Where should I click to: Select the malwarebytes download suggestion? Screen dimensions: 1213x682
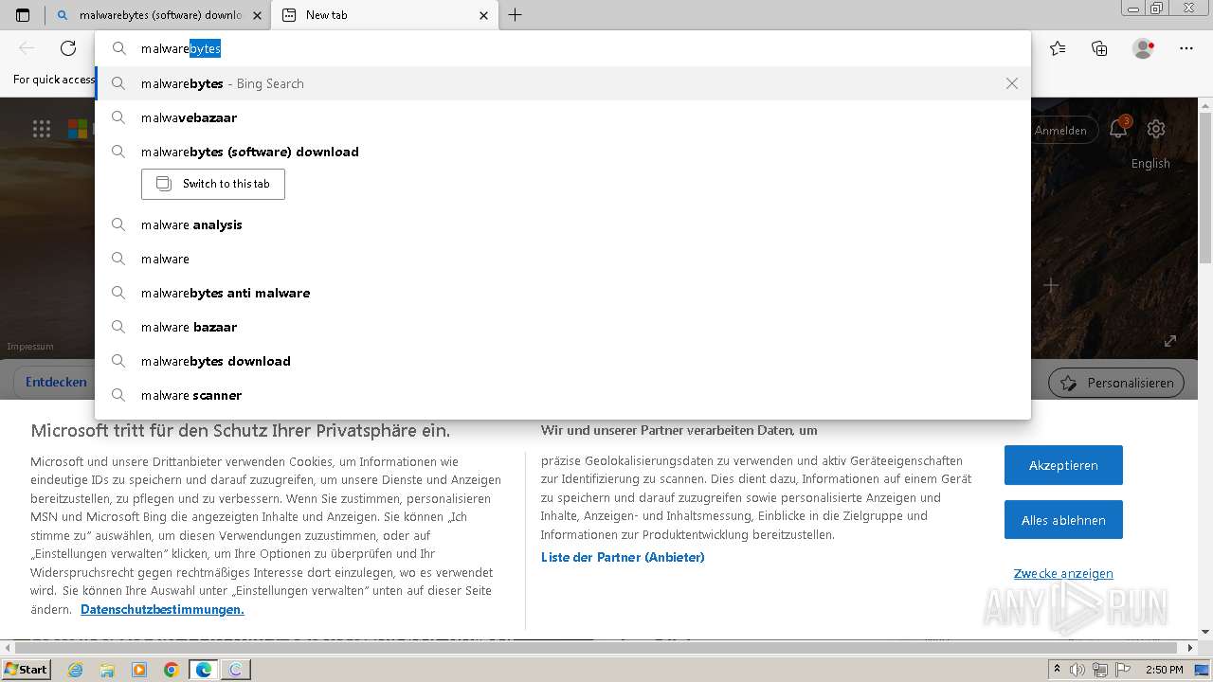[563, 361]
